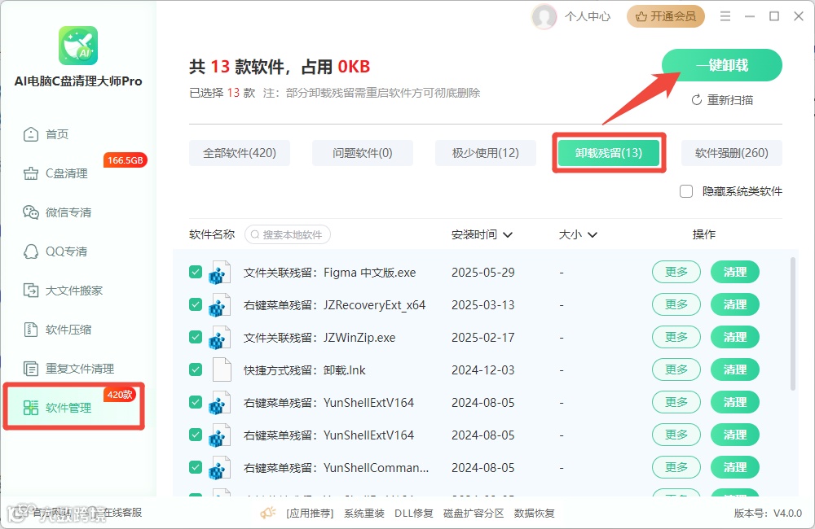The image size is (815, 529).
Task: Open the 数据恢复 link
Action: coord(535,514)
